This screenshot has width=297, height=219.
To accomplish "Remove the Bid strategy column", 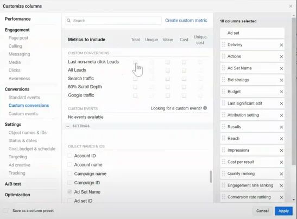I will tap(281, 80).
